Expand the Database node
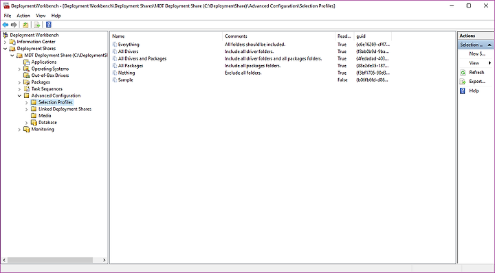This screenshot has width=495, height=273. [x=27, y=123]
